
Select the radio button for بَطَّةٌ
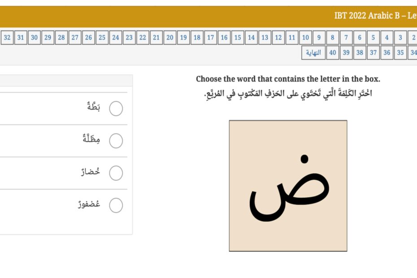[116, 108]
